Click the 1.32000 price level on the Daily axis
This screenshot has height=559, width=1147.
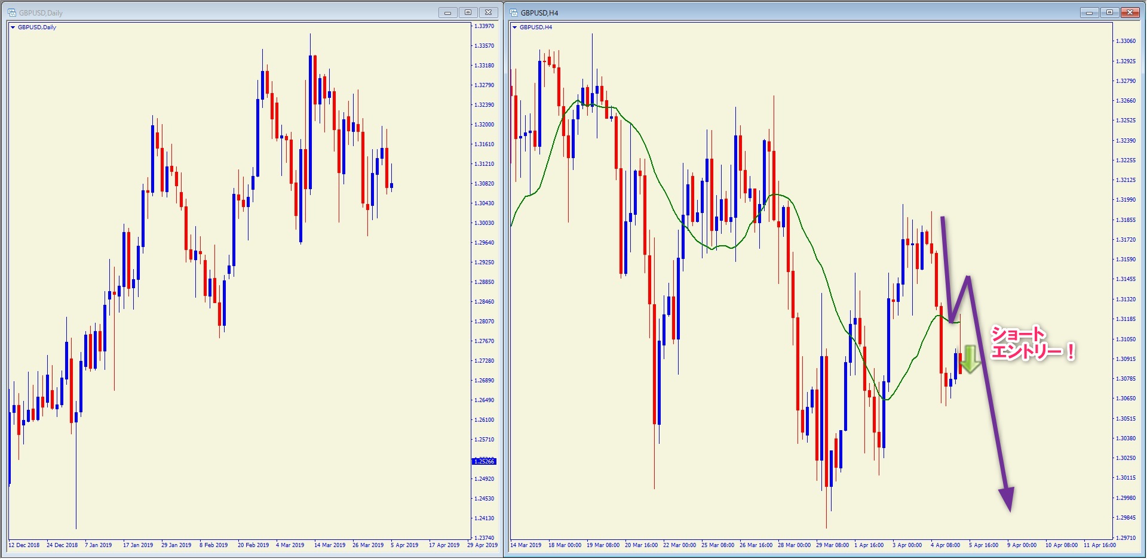484,125
